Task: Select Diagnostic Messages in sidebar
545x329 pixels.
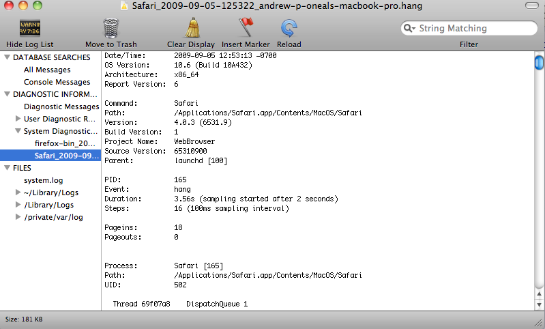Action: pos(61,106)
